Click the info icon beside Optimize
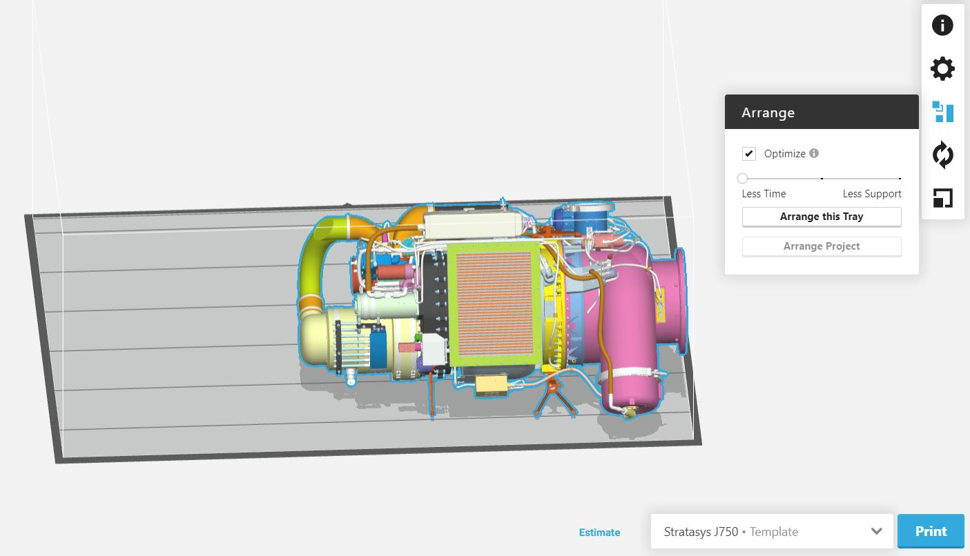 pos(814,153)
